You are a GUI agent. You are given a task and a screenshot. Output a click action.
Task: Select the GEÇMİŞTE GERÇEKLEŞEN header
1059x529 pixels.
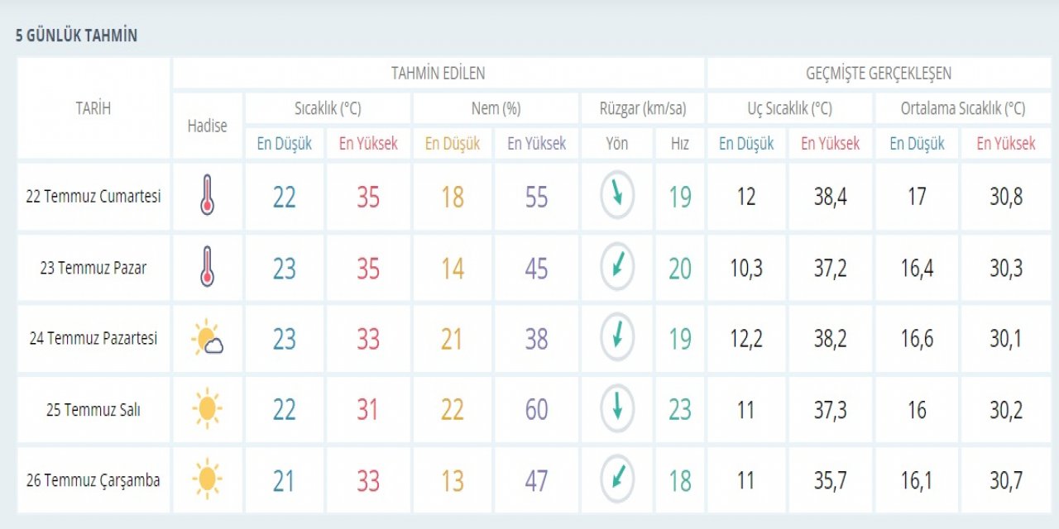click(878, 73)
